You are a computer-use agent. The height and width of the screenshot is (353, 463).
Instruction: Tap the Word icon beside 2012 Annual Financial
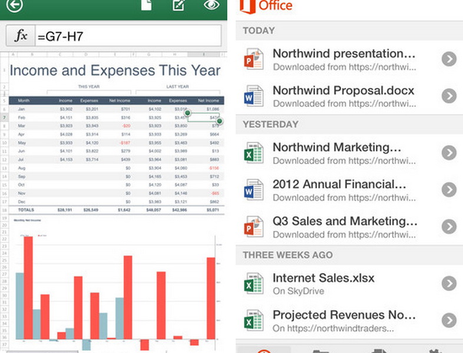tap(253, 189)
